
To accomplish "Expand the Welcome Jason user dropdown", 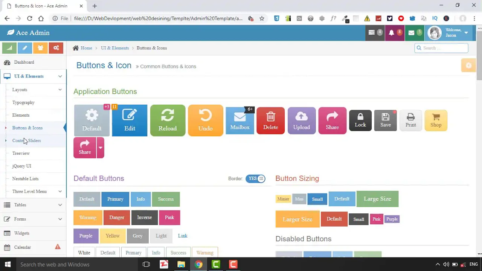I will coord(466,33).
